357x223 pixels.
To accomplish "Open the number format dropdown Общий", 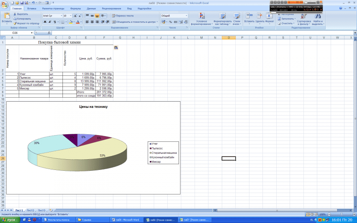I will (x=174, y=16).
